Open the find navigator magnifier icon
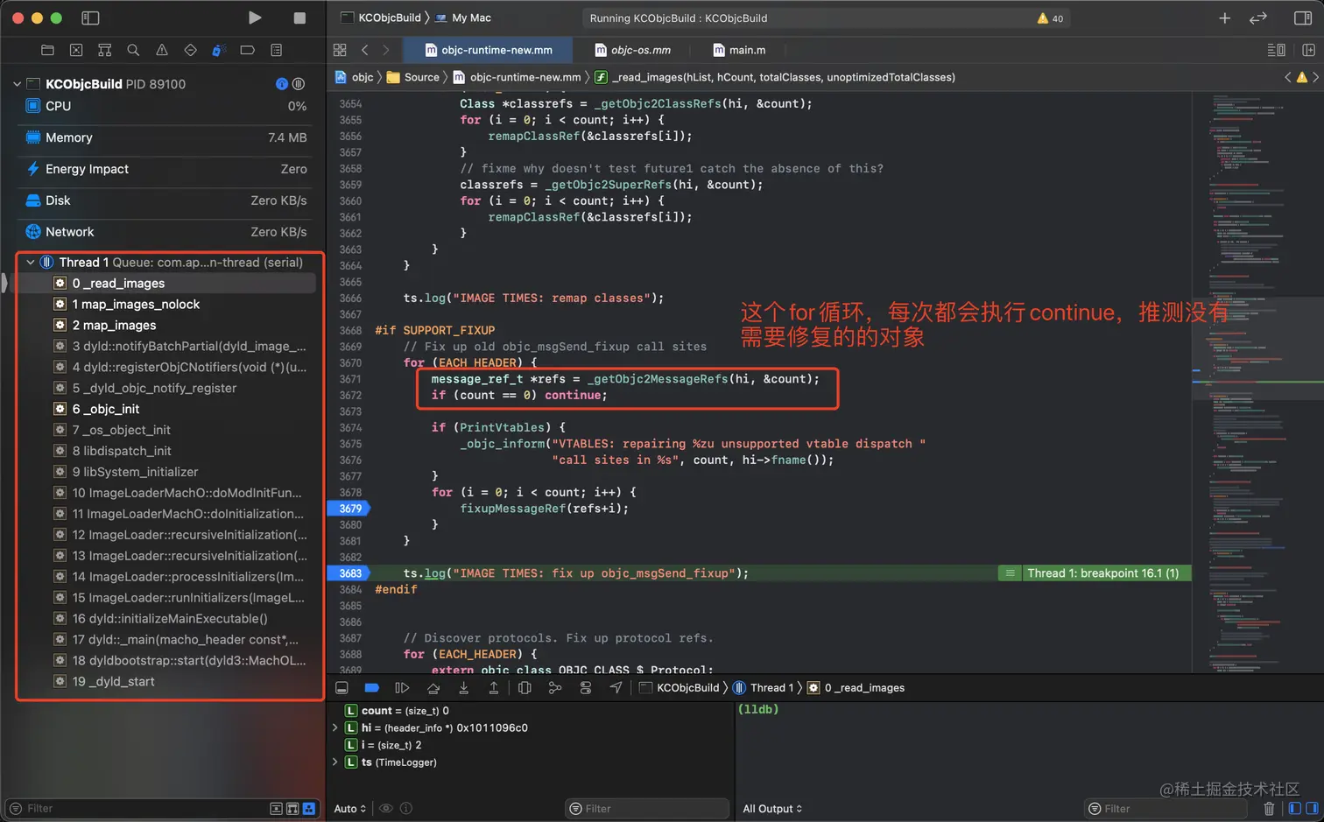Image resolution: width=1324 pixels, height=822 pixels. point(134,50)
